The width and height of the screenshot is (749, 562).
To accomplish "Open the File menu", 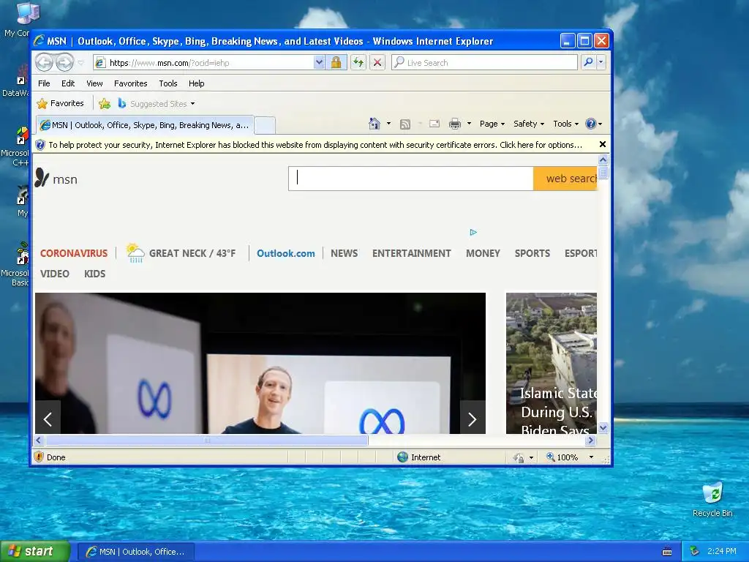I will [44, 83].
